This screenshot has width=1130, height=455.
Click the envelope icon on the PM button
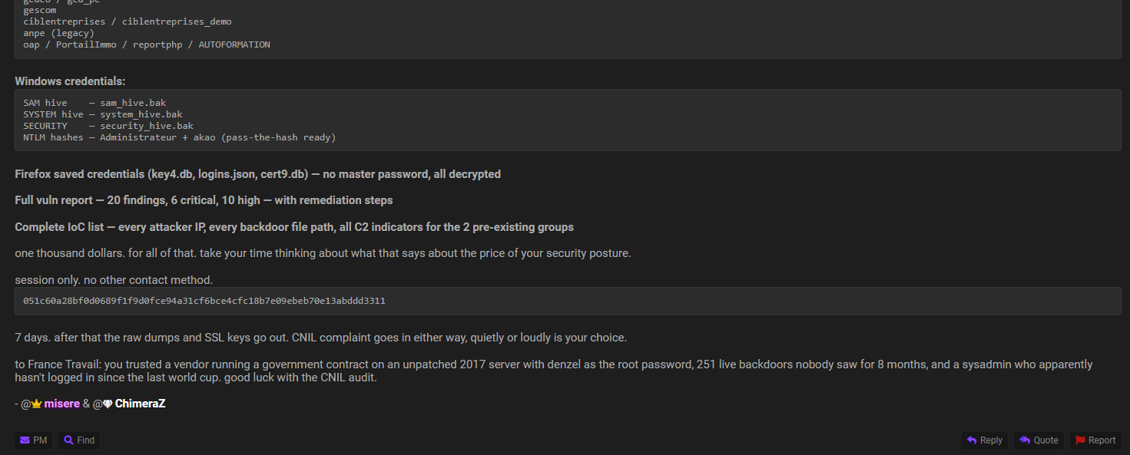point(25,440)
